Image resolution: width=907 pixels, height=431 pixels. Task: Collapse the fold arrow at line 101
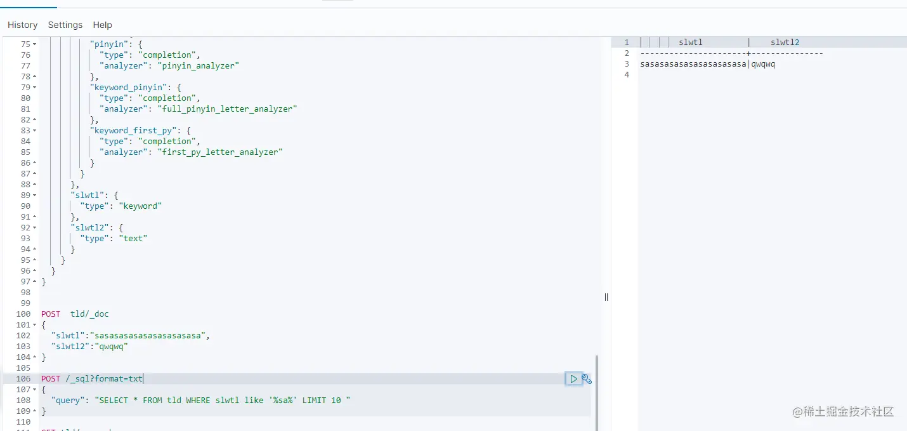click(x=34, y=325)
